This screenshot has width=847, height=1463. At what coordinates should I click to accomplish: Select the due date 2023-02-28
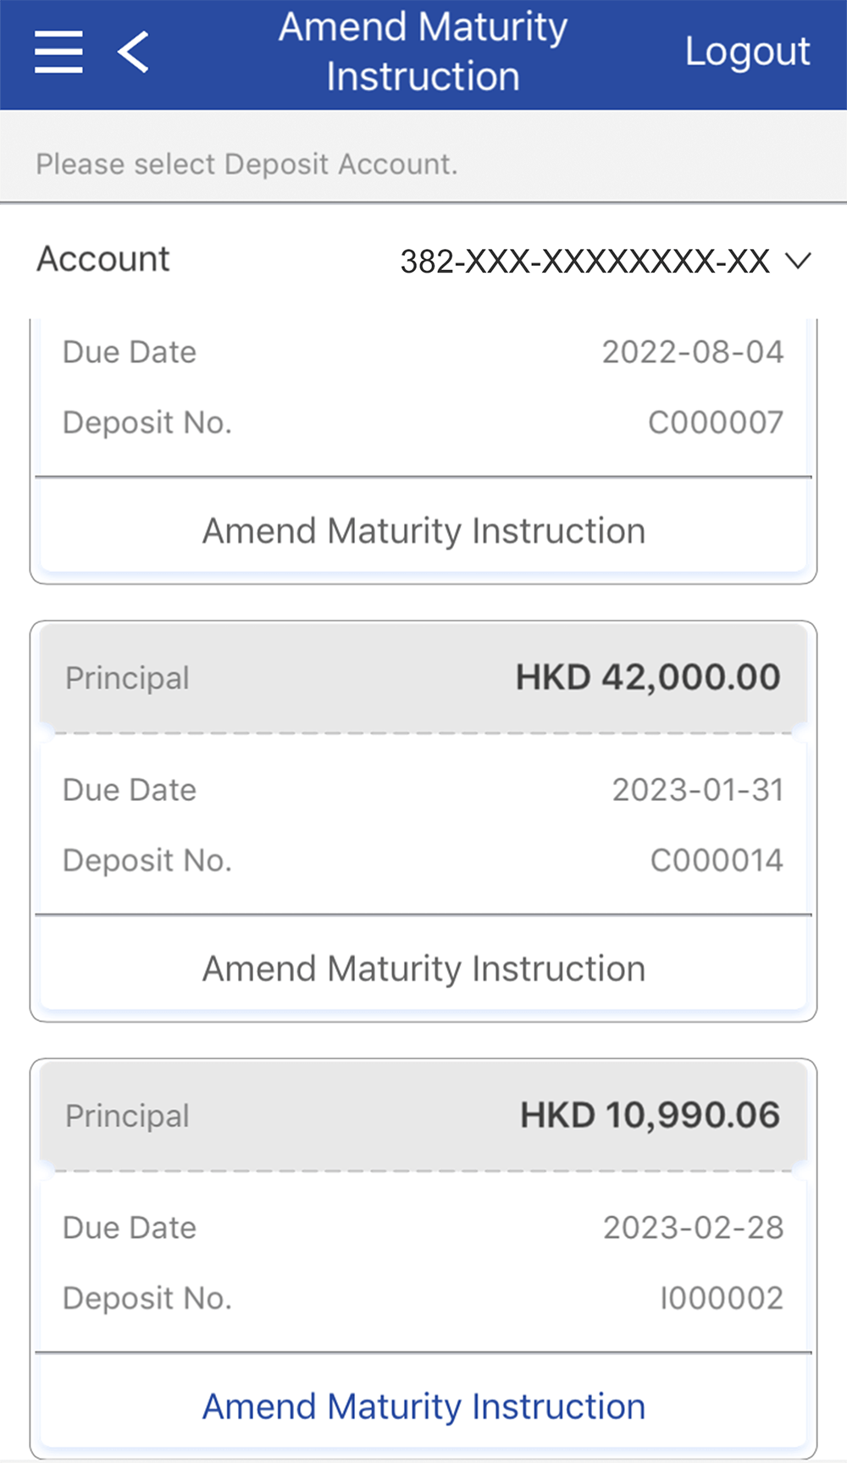(693, 1228)
